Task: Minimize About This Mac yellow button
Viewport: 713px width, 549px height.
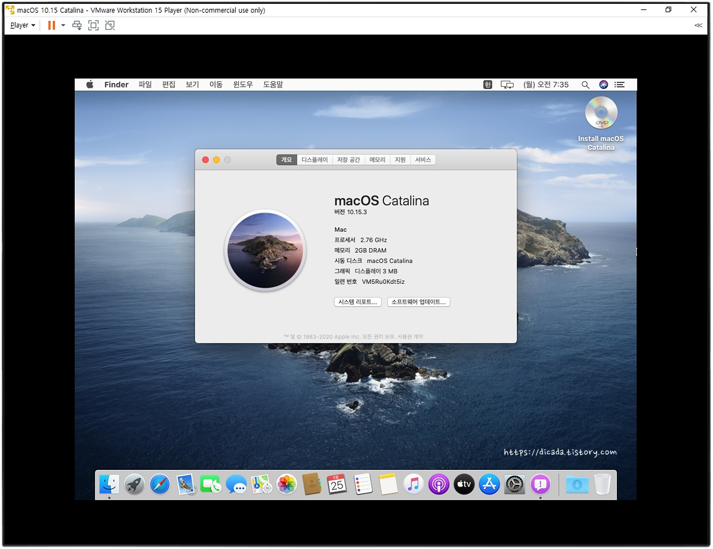Action: [217, 160]
